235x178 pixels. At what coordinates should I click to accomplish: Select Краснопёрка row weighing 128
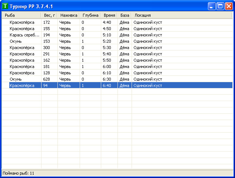[117, 73]
